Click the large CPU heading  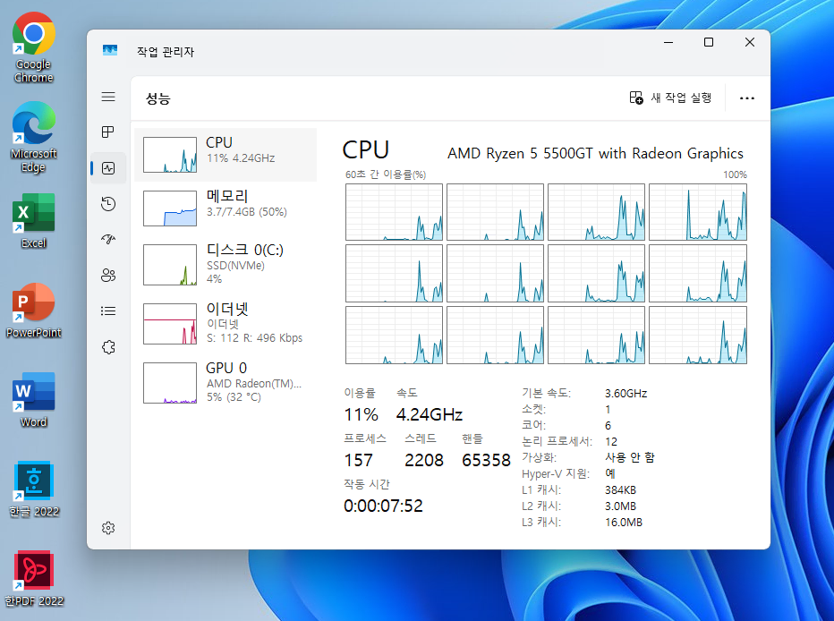[366, 150]
